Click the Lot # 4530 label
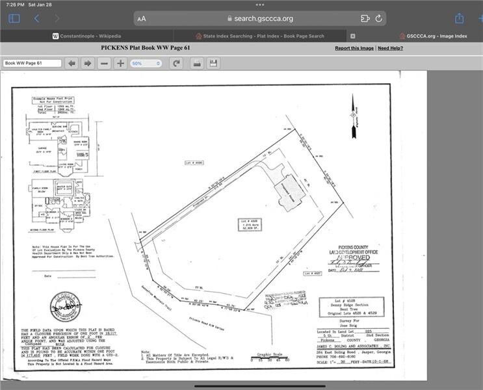The width and height of the screenshot is (483, 390). click(x=194, y=162)
